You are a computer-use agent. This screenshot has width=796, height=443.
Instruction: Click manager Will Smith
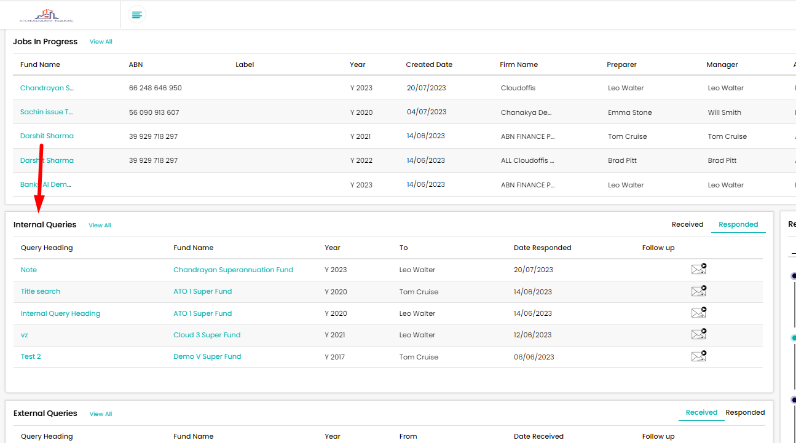725,112
